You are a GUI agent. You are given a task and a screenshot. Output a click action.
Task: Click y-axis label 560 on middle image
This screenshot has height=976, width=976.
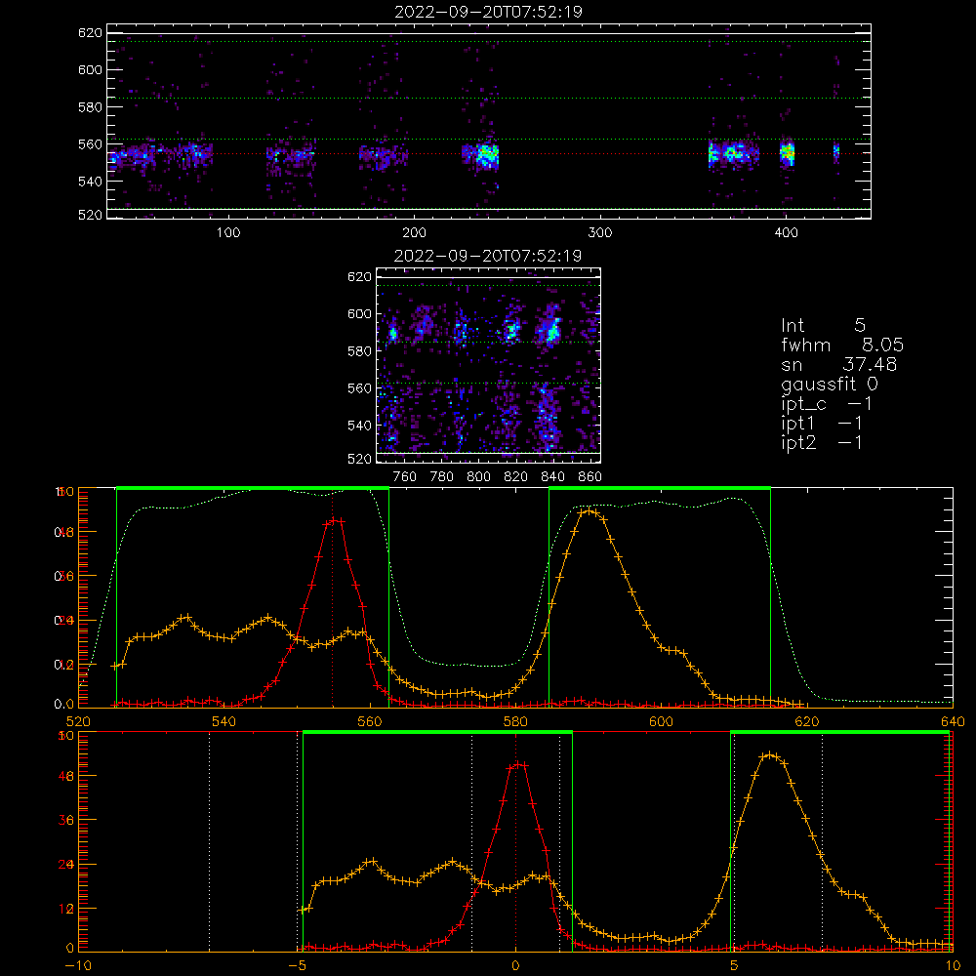click(360, 388)
